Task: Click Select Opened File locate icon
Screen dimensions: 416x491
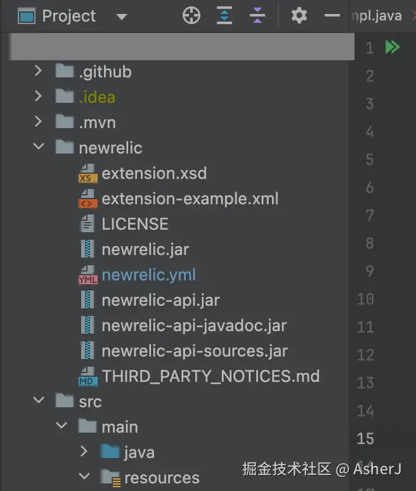Action: click(x=192, y=16)
